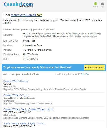Image resolution: width=107 pixels, height=128 pixels.
Task: Click the naukri.com logo
Action: click(18, 5)
